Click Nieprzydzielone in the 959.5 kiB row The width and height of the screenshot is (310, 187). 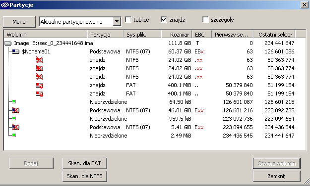[x=108, y=119]
